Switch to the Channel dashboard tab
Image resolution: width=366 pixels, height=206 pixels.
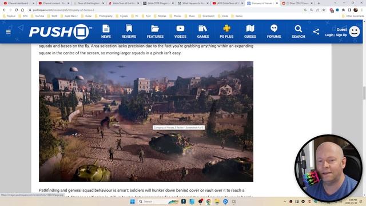point(18,3)
